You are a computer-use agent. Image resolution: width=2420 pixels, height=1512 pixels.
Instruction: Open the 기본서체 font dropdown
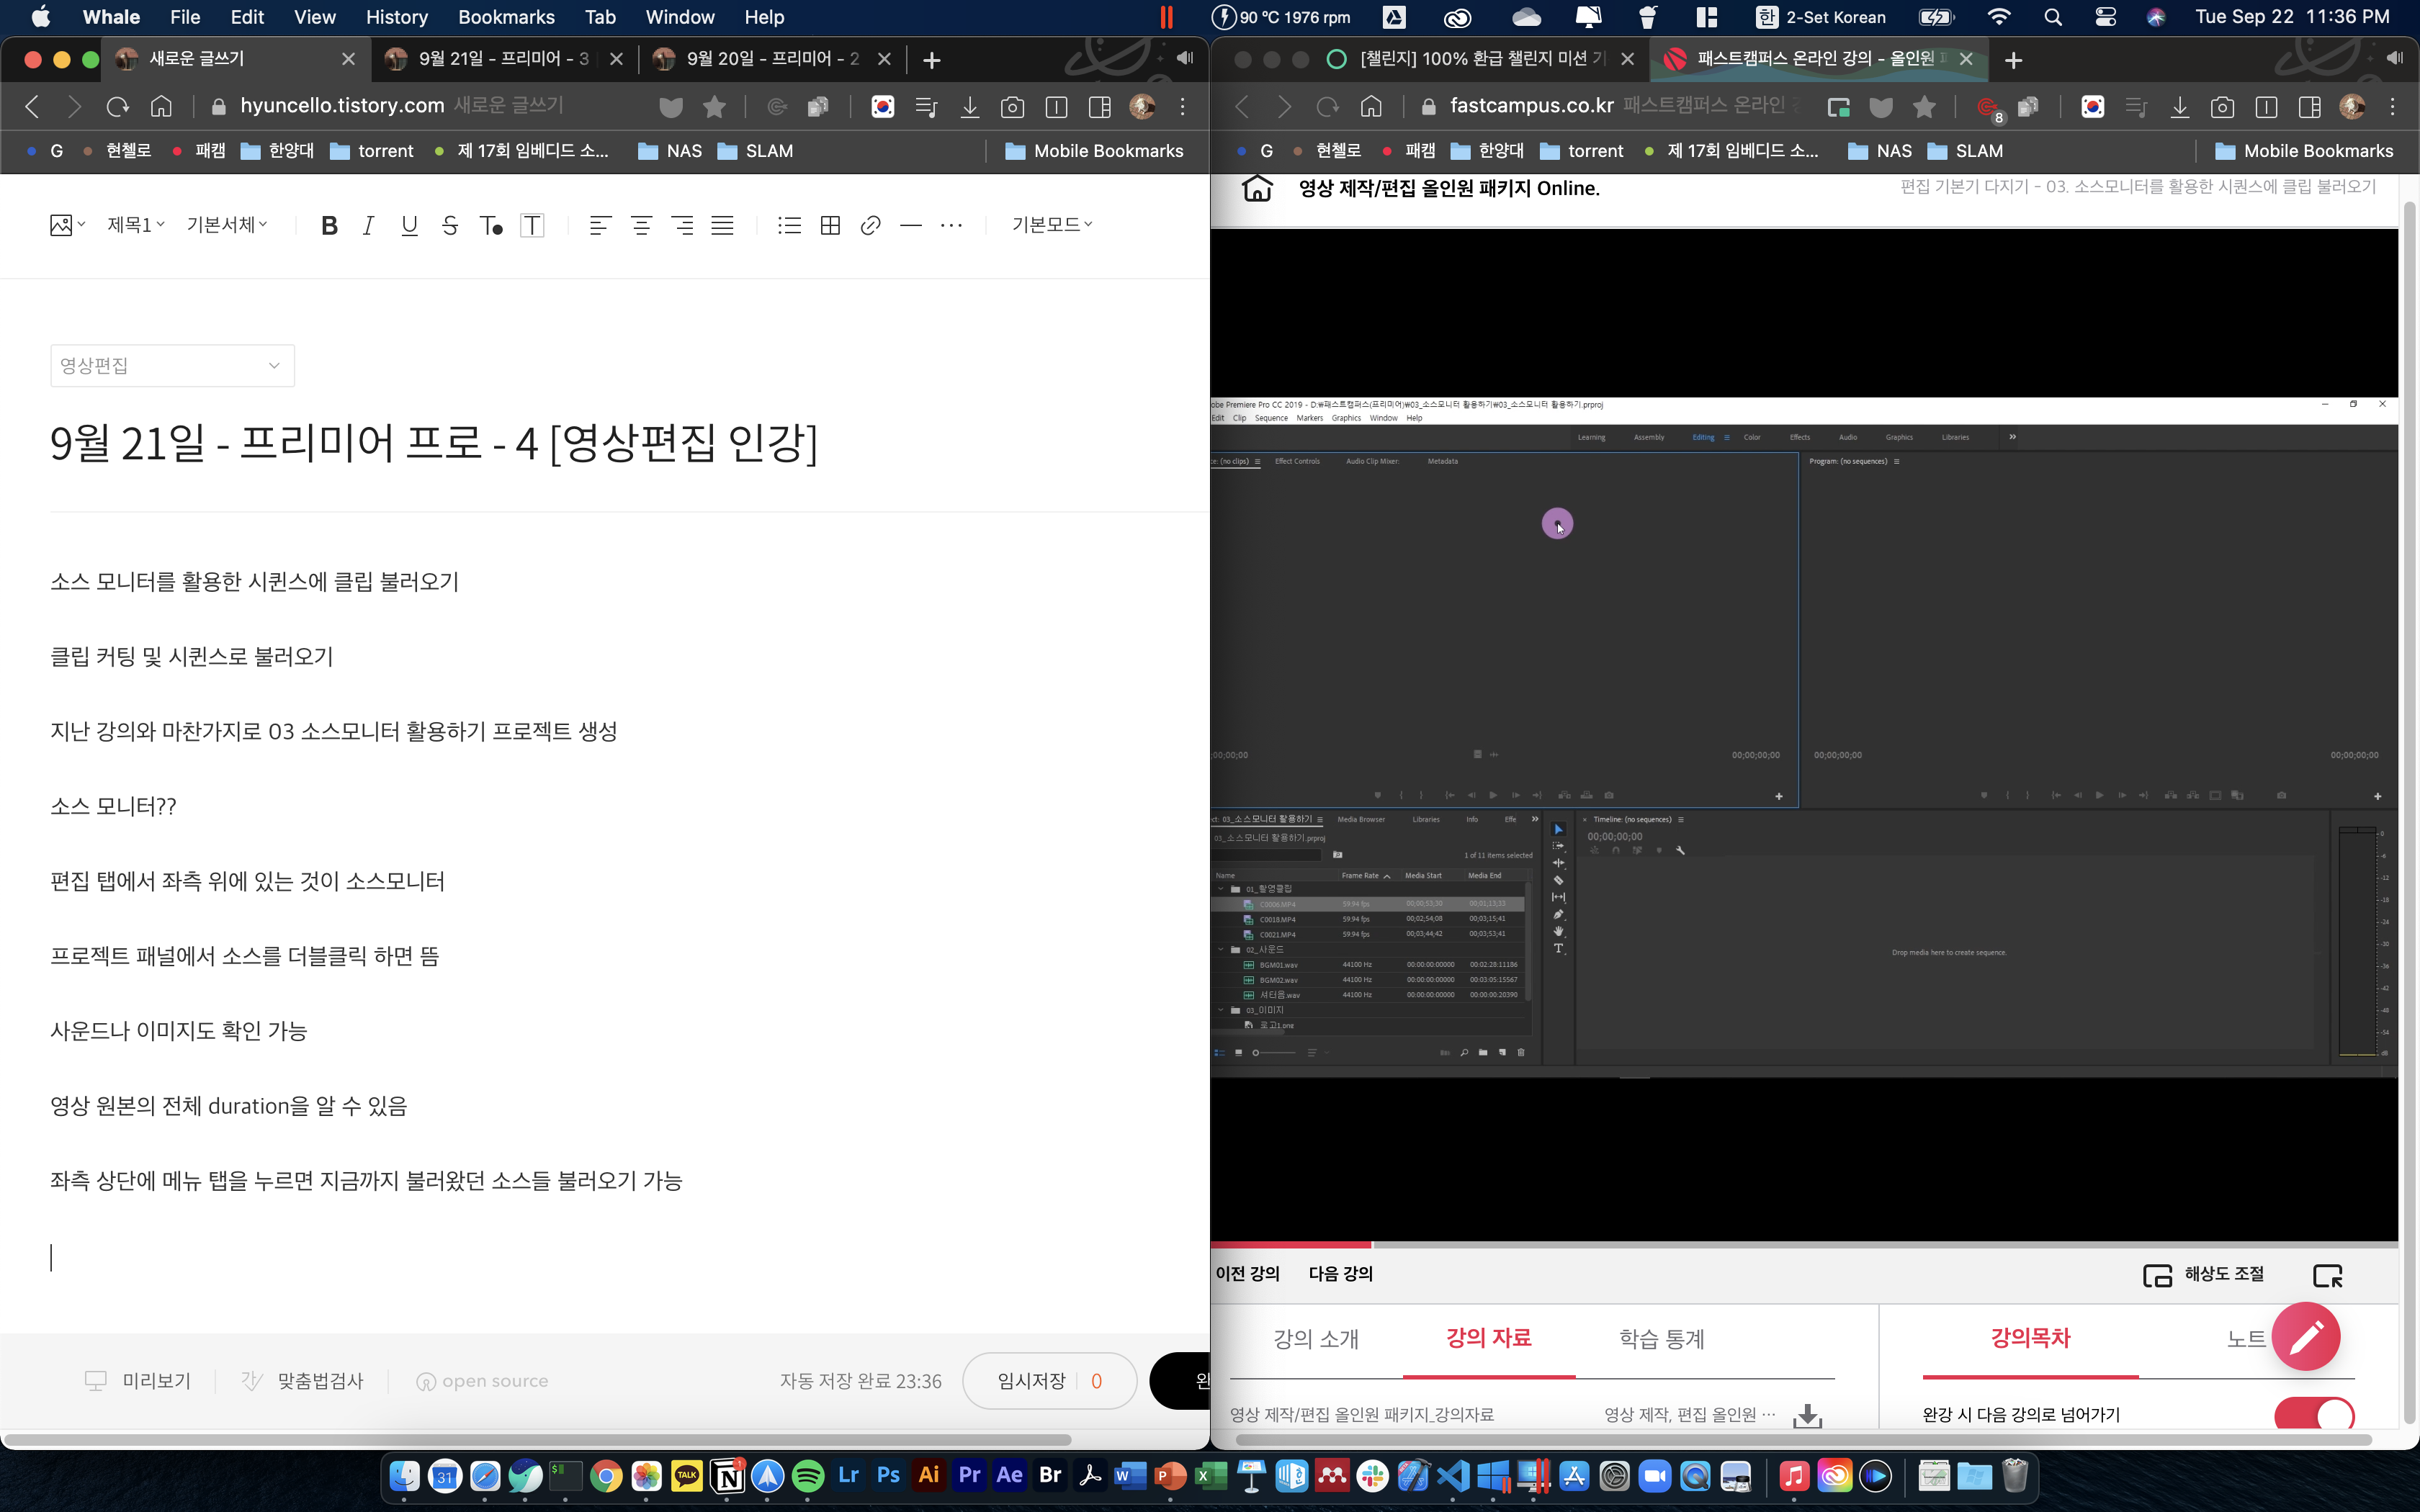point(227,225)
